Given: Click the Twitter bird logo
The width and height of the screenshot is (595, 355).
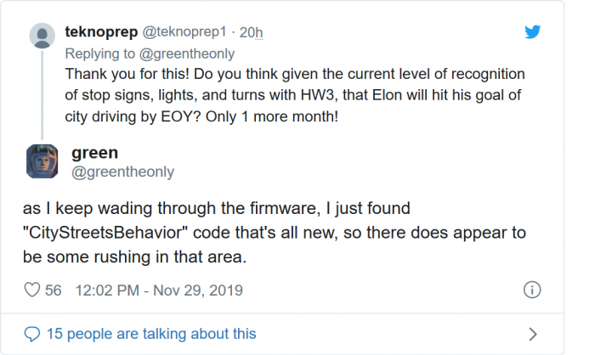Looking at the screenshot, I should [x=532, y=33].
